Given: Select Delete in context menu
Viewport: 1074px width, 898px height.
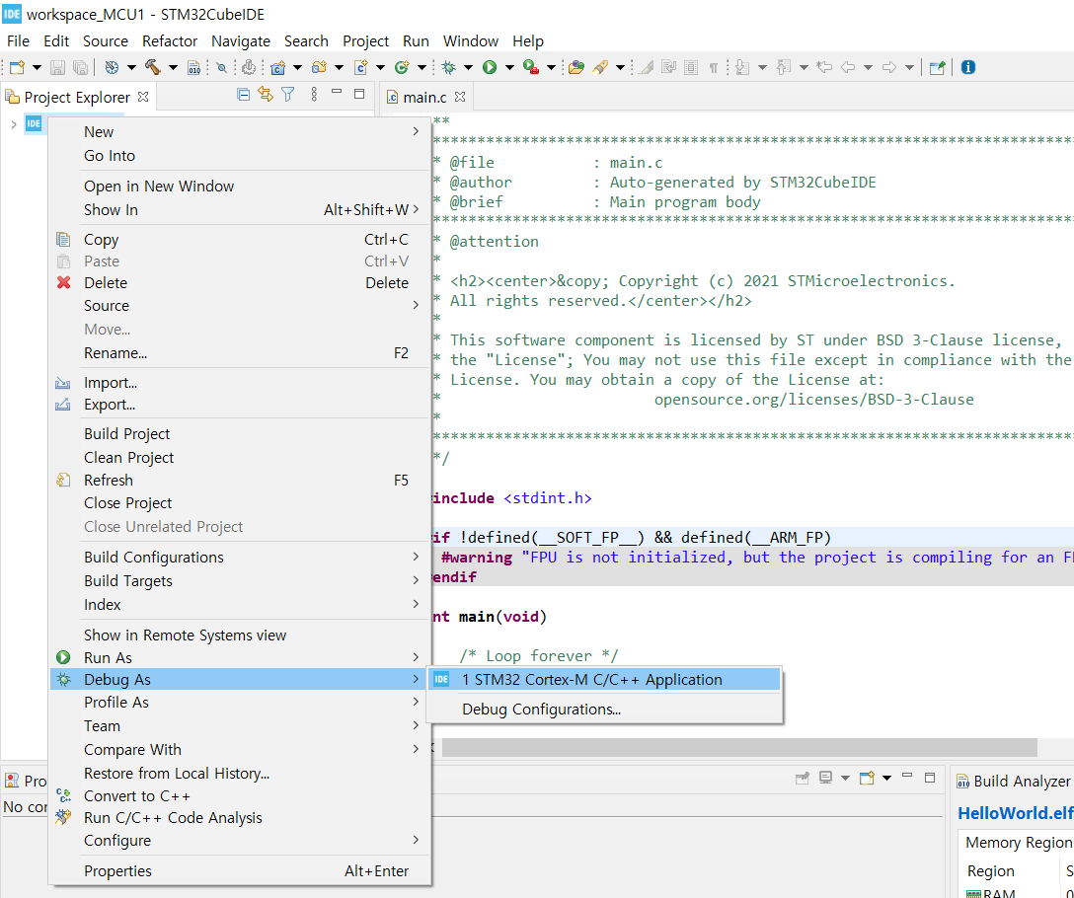Looking at the screenshot, I should coord(240,282).
